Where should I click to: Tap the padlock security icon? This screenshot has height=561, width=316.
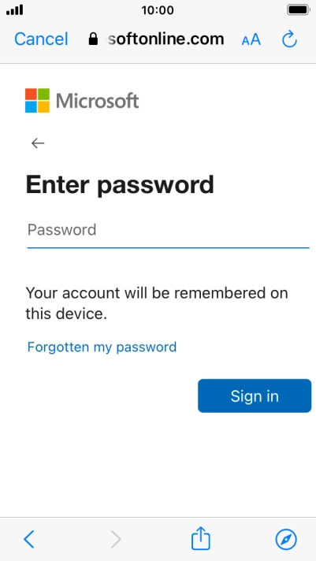click(93, 39)
